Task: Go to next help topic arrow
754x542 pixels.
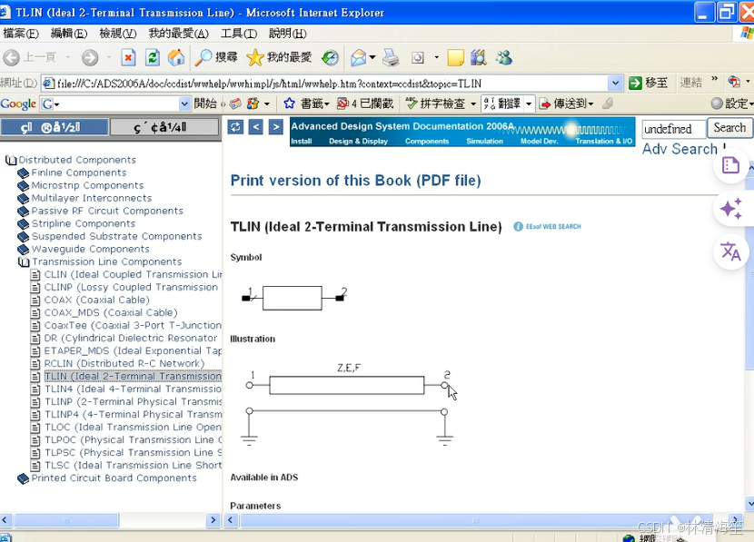Action: (x=275, y=127)
